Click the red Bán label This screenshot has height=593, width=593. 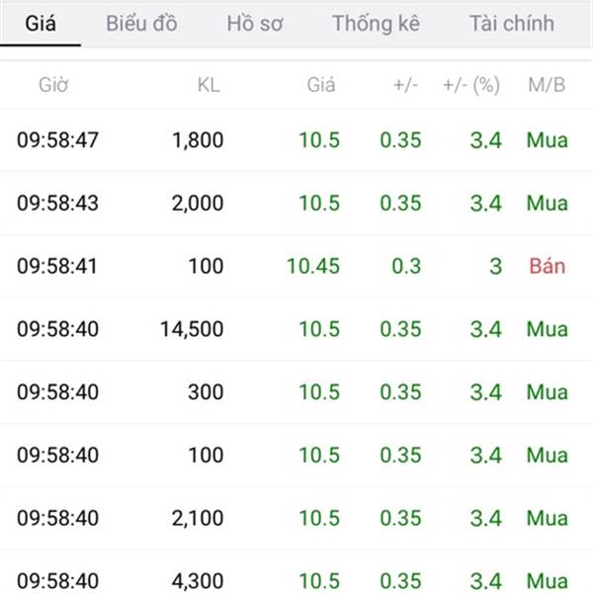[548, 266]
